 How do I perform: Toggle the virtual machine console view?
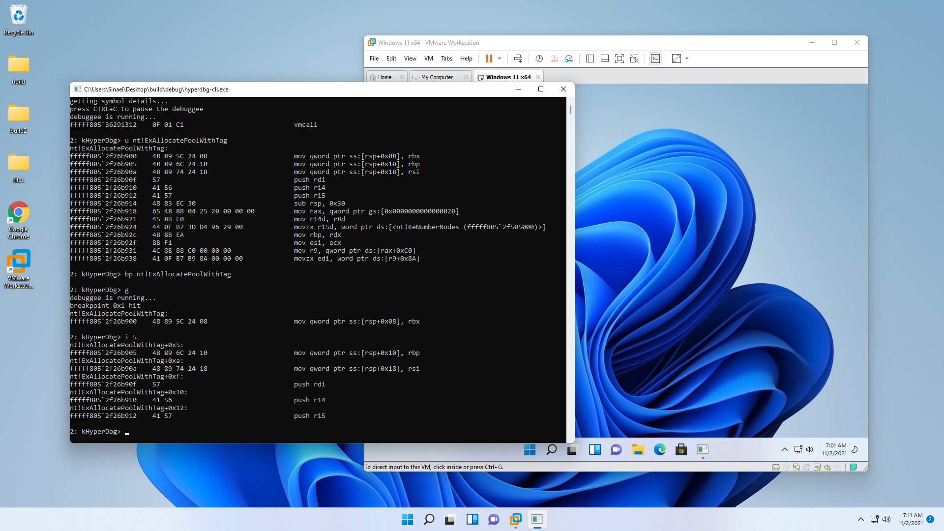click(655, 59)
